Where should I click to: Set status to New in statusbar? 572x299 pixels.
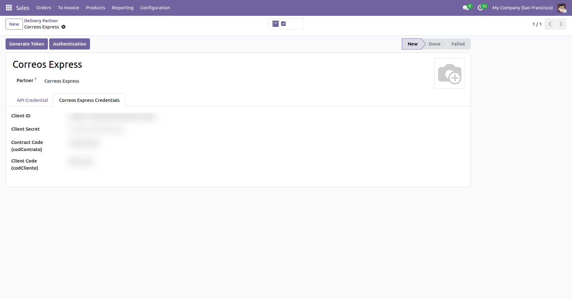click(412, 44)
